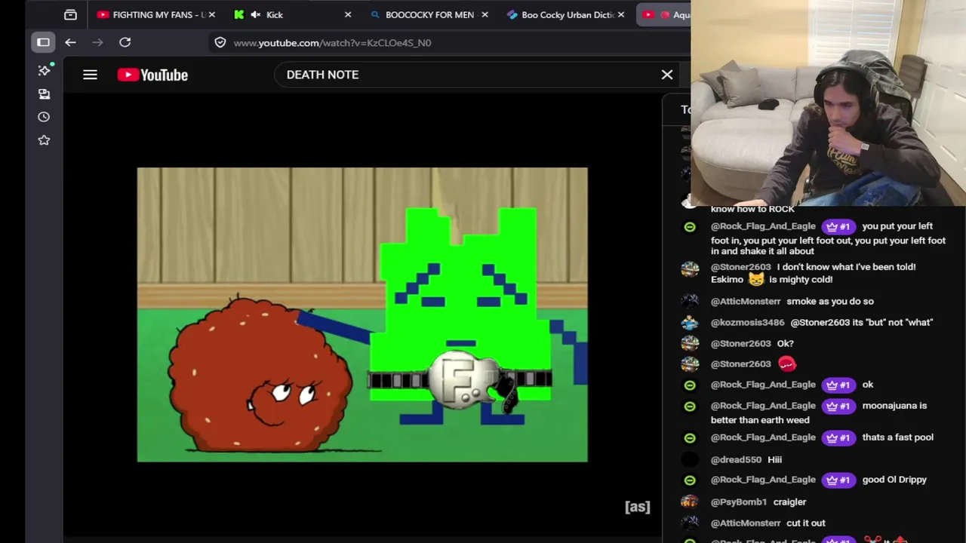Open the history clock sidebar icon
Image resolution: width=966 pixels, height=543 pixels.
[45, 117]
